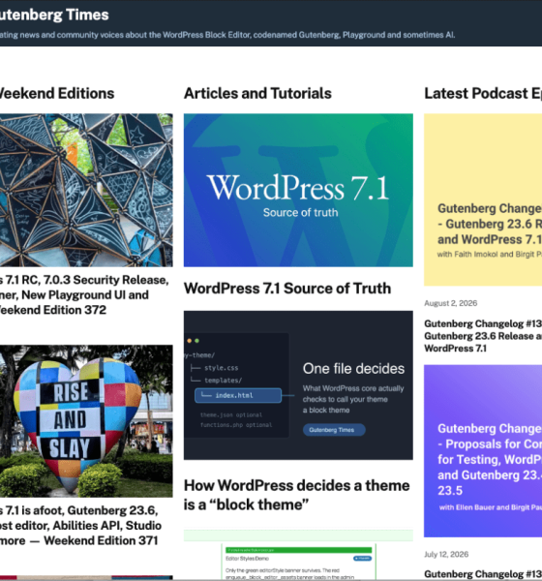Open Gutenberg Changelog 23.6 Release episode title
542x581 pixels.
click(483, 336)
